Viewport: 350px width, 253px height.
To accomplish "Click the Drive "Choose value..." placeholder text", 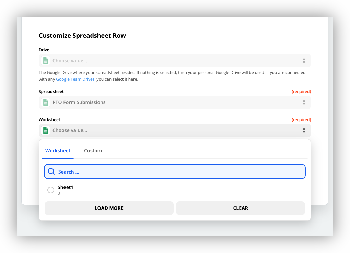I will click(70, 61).
